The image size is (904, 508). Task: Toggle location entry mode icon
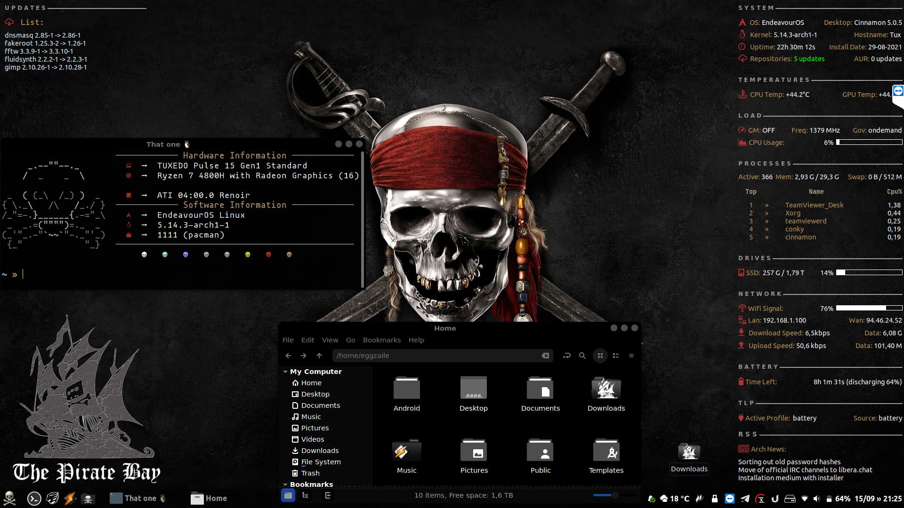coord(566,356)
